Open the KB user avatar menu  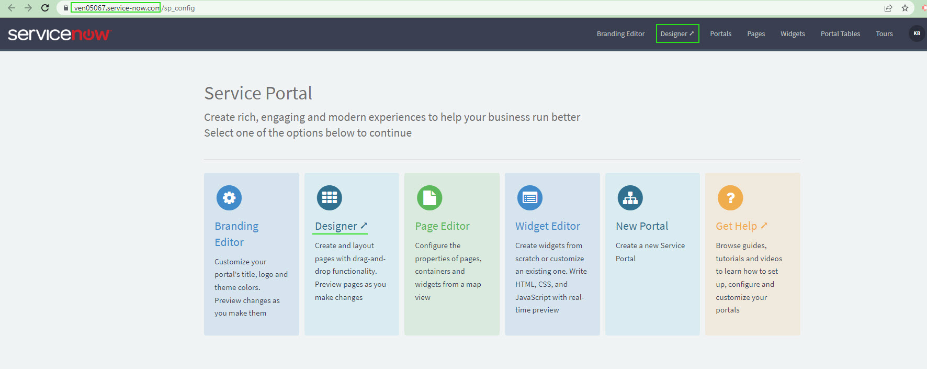pyautogui.click(x=917, y=33)
